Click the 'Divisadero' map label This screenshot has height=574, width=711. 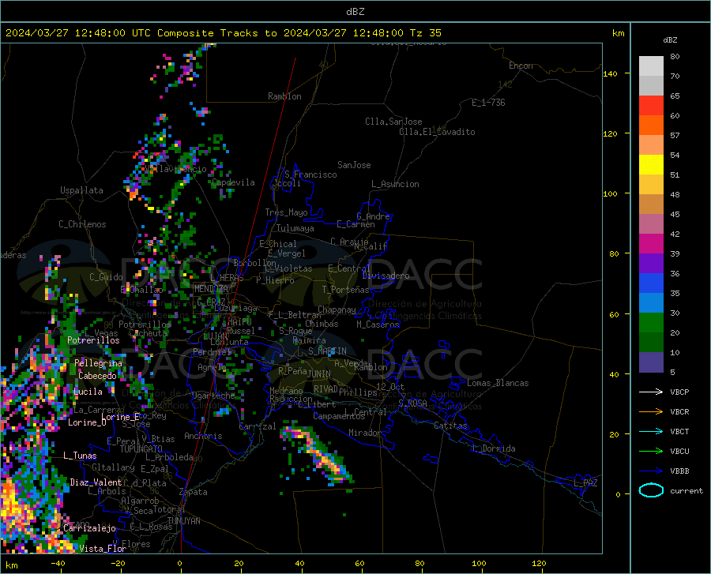[x=386, y=276]
